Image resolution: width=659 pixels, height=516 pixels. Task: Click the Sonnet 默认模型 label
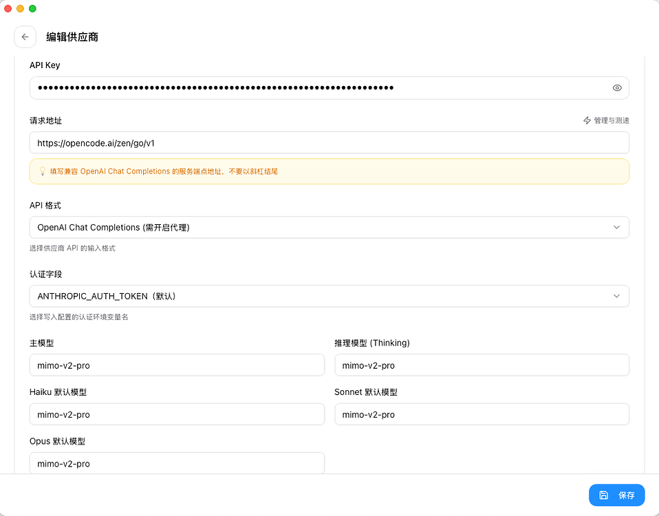pos(366,392)
